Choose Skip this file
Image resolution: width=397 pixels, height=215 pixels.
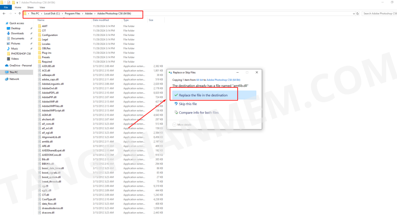[x=188, y=104]
